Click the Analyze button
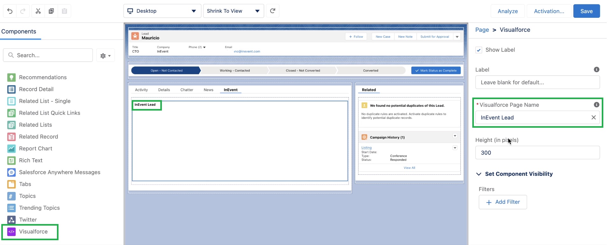Image resolution: width=610 pixels, height=245 pixels. click(508, 11)
